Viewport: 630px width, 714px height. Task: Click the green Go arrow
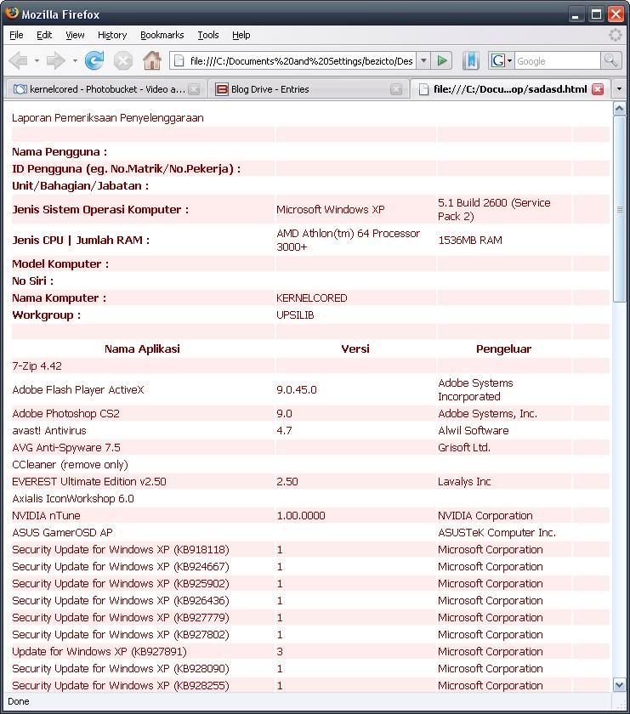[x=441, y=60]
